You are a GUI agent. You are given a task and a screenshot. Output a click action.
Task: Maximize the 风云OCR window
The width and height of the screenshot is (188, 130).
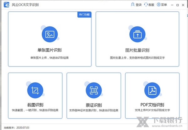pyautogui.click(x=178, y=5)
